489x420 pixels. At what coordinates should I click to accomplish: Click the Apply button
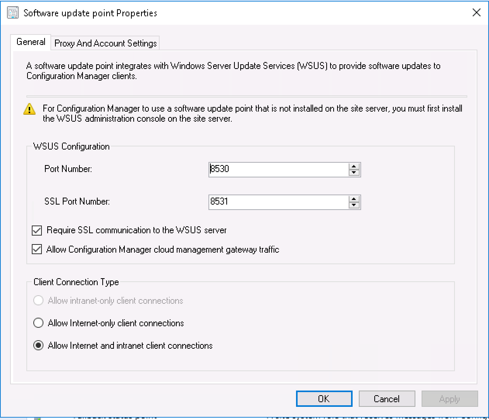tap(449, 399)
